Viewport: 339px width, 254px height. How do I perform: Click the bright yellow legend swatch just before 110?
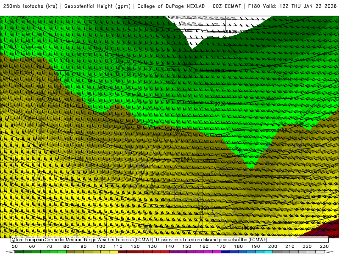[114, 252]
